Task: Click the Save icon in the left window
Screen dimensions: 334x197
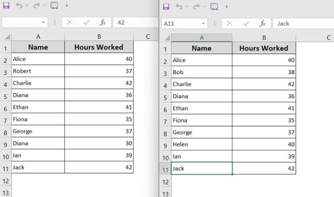Action: [x=6, y=6]
